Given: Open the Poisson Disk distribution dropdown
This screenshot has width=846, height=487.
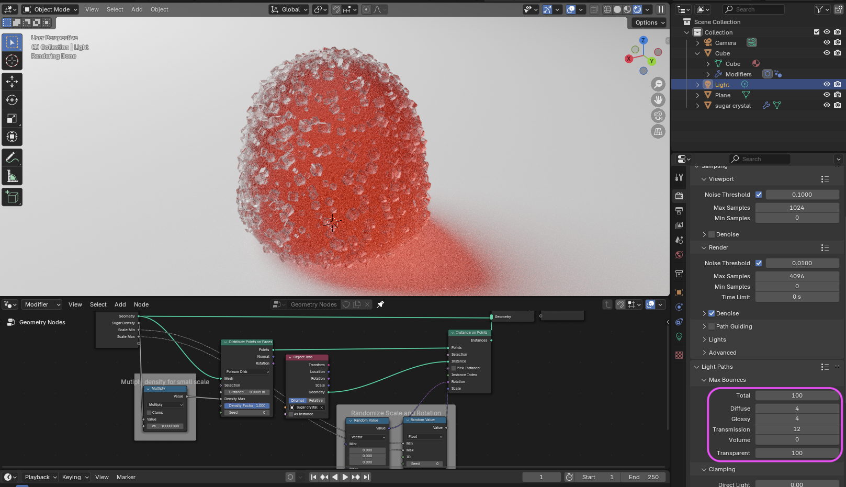Looking at the screenshot, I should tap(247, 372).
